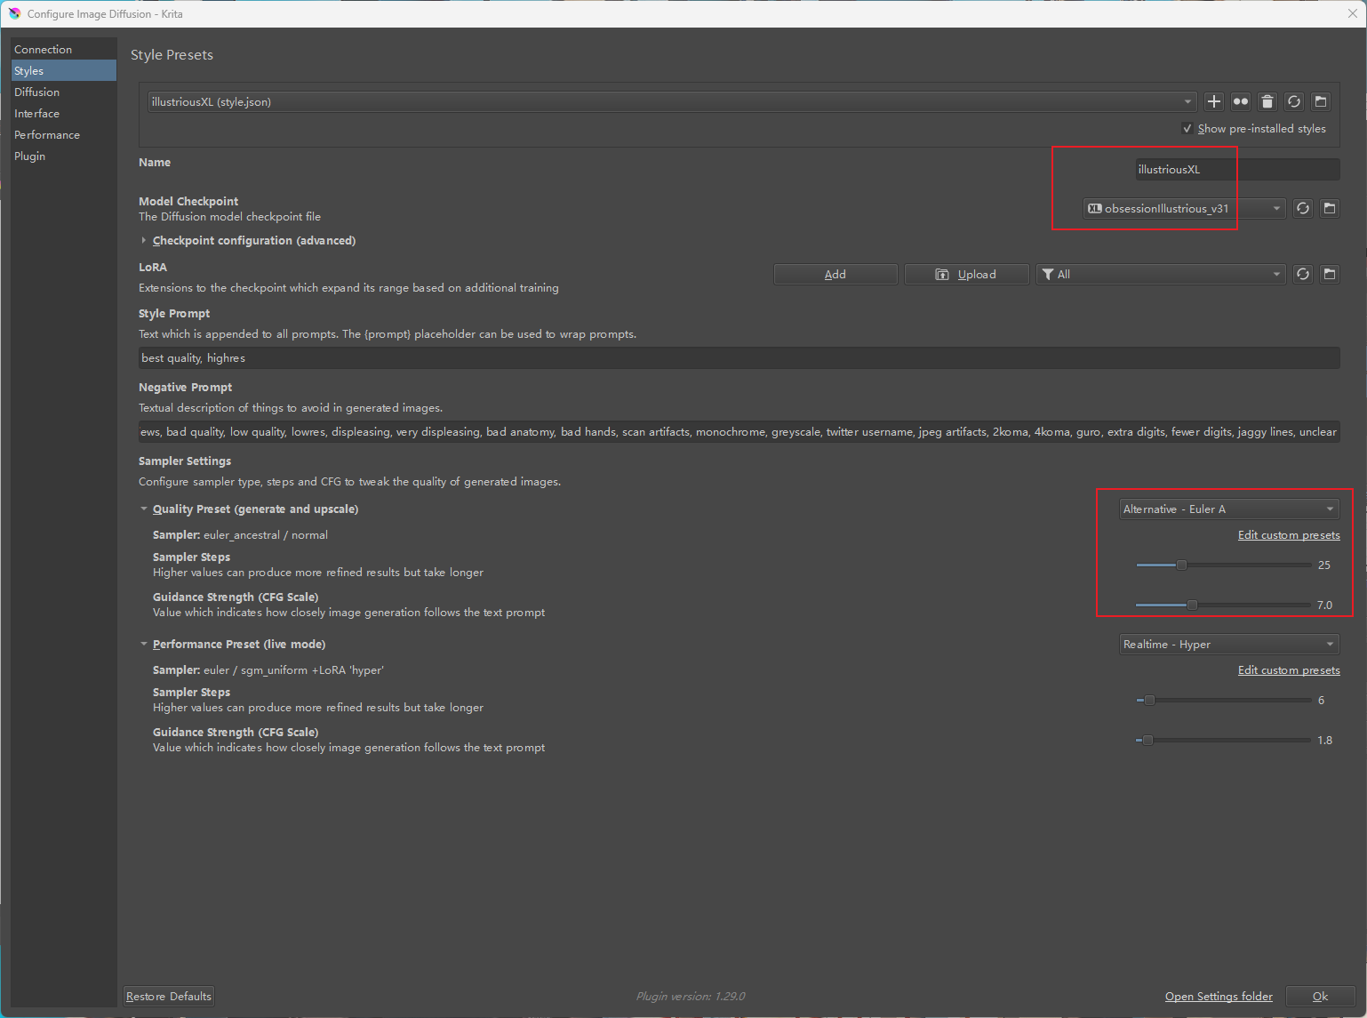Open styles folder icon beside the style selector
Screen dimensions: 1367x1018
1321,101
